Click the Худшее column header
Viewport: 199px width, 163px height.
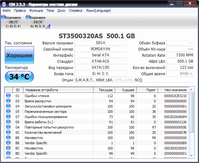point(126,90)
